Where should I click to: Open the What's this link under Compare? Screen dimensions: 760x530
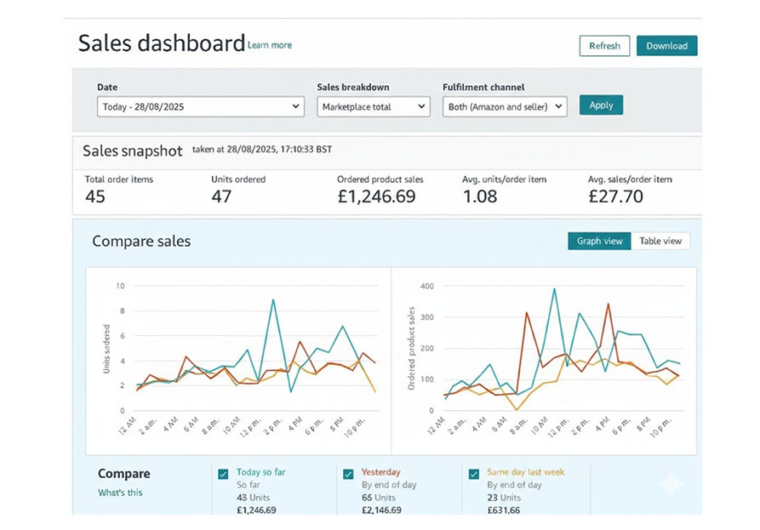120,493
